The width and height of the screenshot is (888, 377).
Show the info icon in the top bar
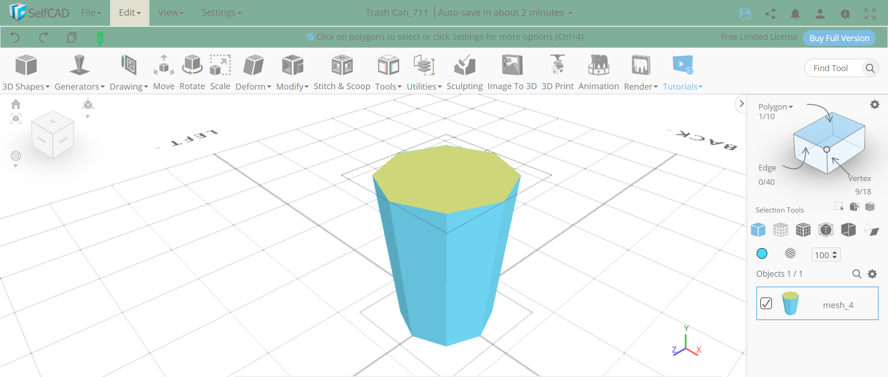[845, 14]
